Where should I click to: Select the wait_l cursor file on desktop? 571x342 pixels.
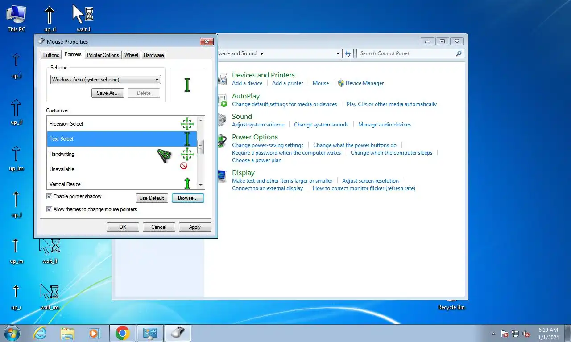(83, 18)
